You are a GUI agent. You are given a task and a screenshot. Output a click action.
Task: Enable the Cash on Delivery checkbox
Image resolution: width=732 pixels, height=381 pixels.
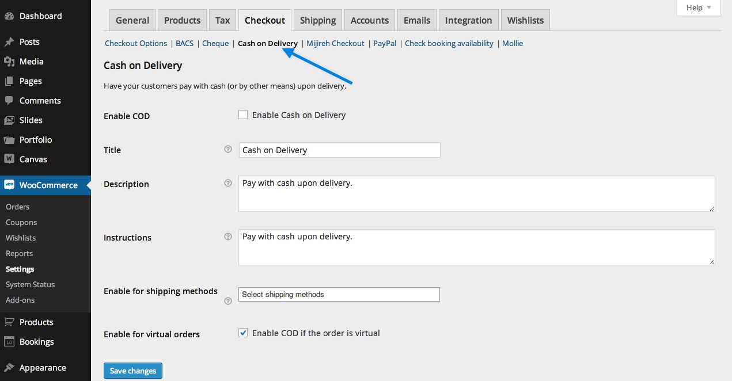coord(242,114)
